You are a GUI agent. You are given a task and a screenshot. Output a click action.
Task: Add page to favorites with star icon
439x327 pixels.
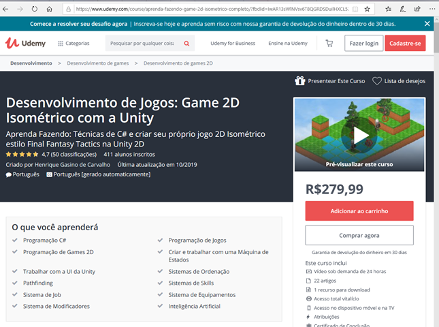pyautogui.click(x=367, y=10)
